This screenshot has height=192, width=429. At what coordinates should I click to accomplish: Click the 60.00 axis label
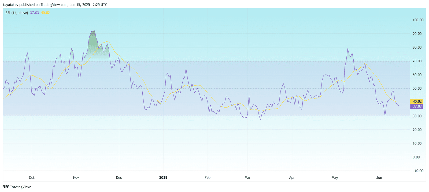[417, 75]
